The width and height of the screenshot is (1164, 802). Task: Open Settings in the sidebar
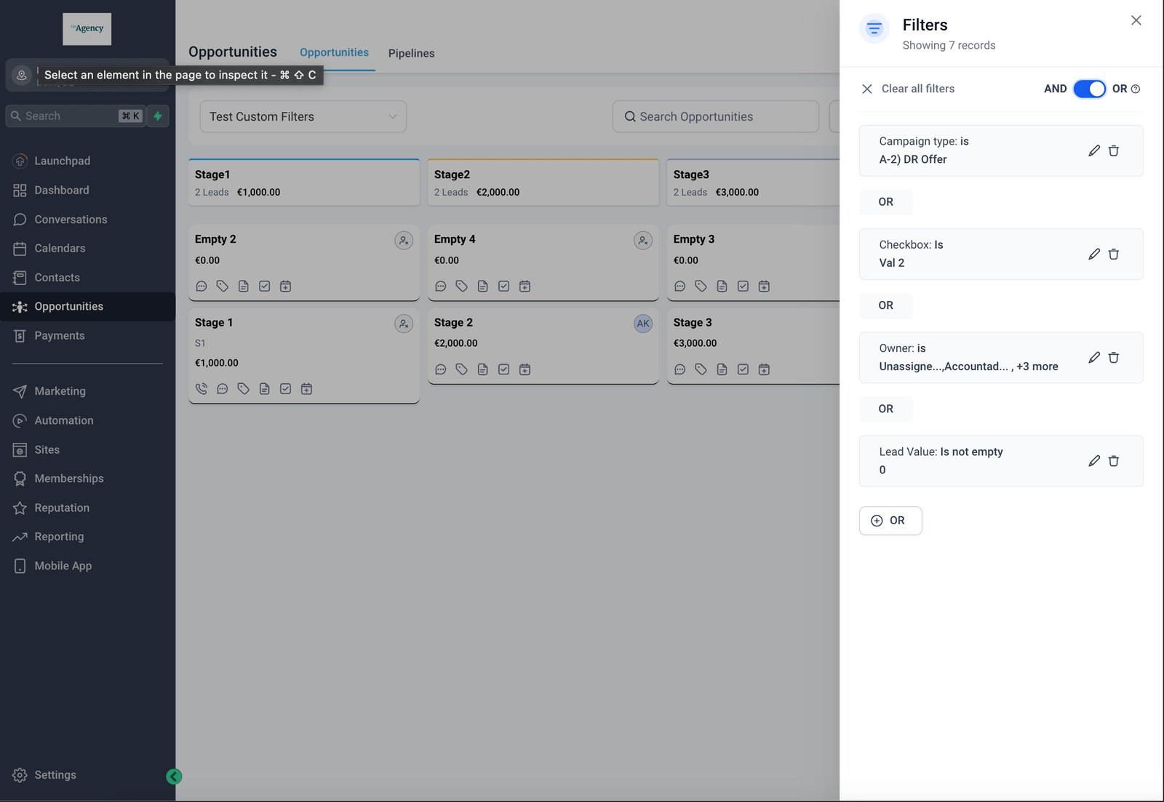(55, 775)
